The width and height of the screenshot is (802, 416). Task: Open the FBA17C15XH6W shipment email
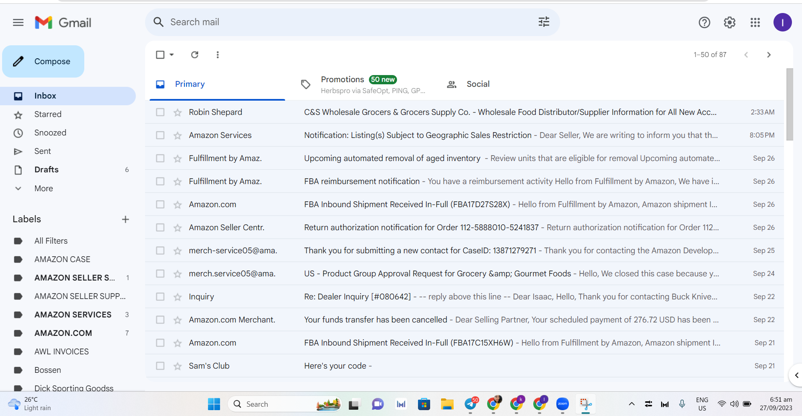[x=465, y=343]
